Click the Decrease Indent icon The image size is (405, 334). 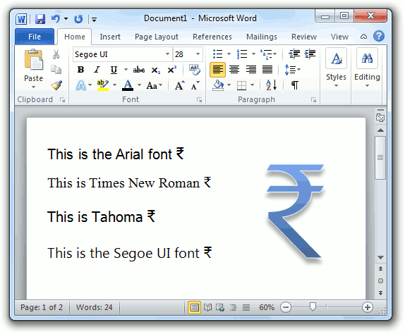(294, 54)
